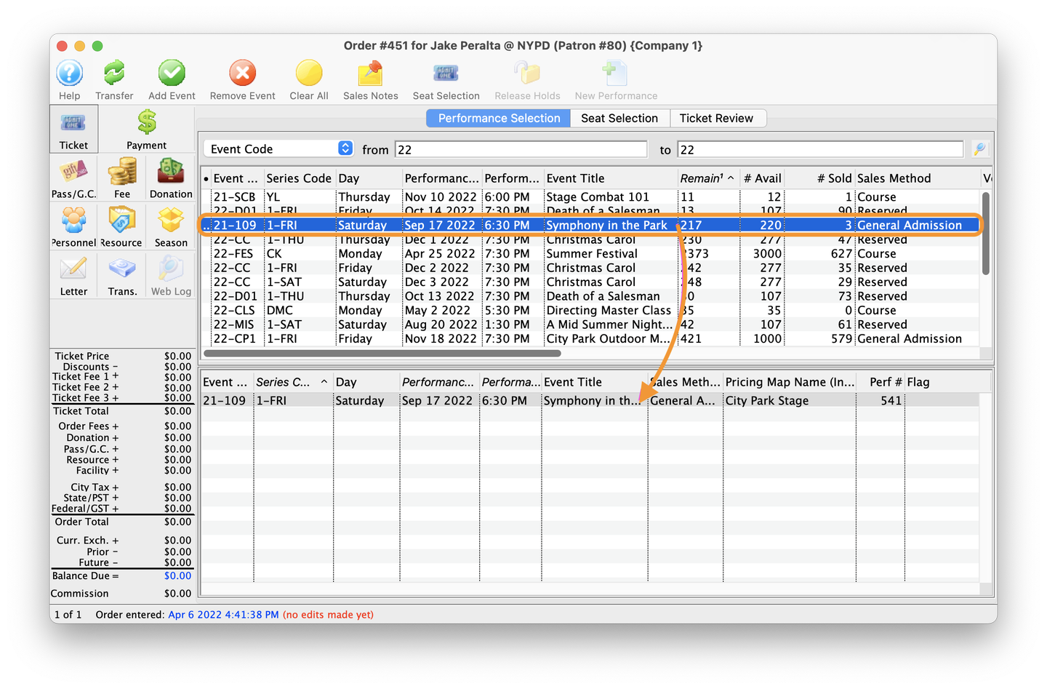
Task: Click the 'from' input field
Action: (521, 149)
